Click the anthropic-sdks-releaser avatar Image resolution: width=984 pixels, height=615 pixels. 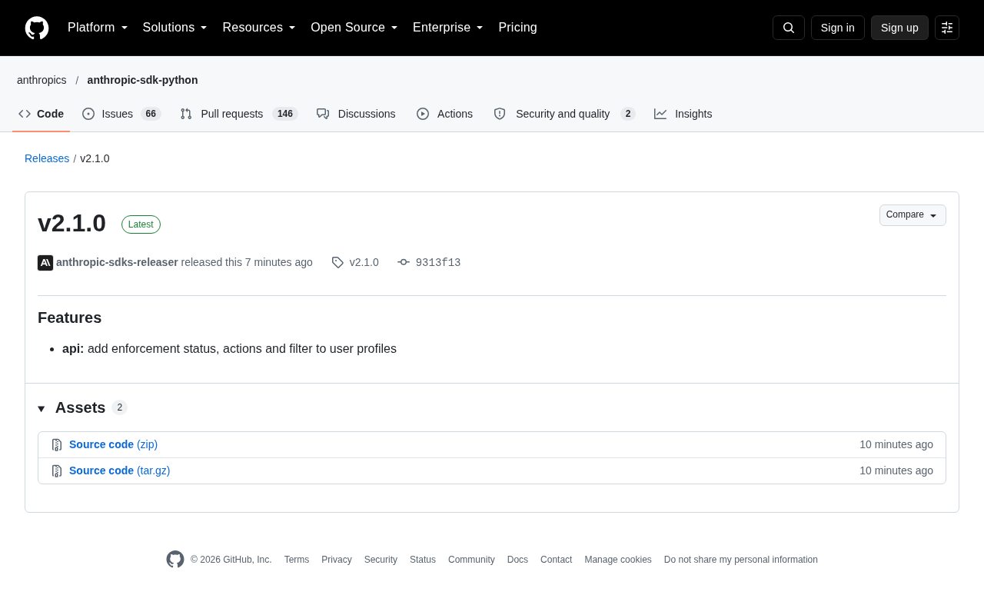(x=45, y=263)
